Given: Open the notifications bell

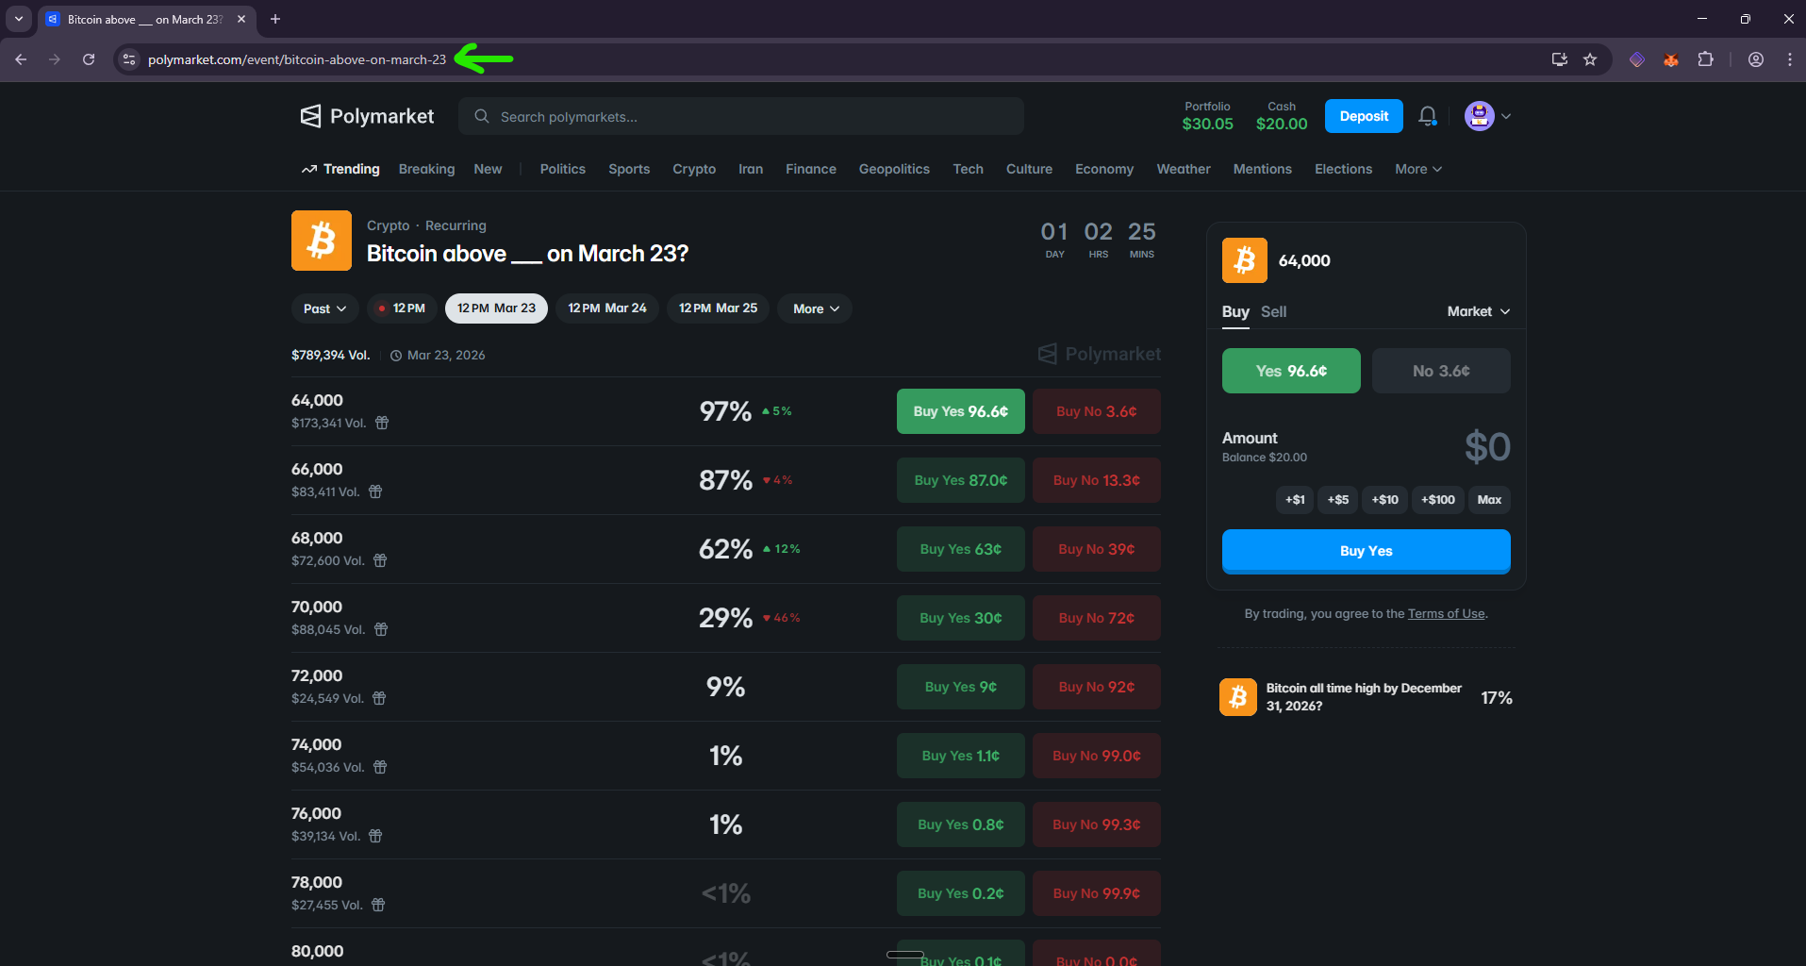Looking at the screenshot, I should (1427, 115).
